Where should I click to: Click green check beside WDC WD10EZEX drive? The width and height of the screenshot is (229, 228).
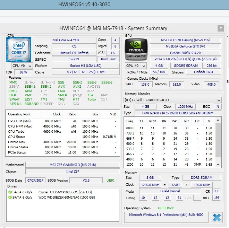10,198
